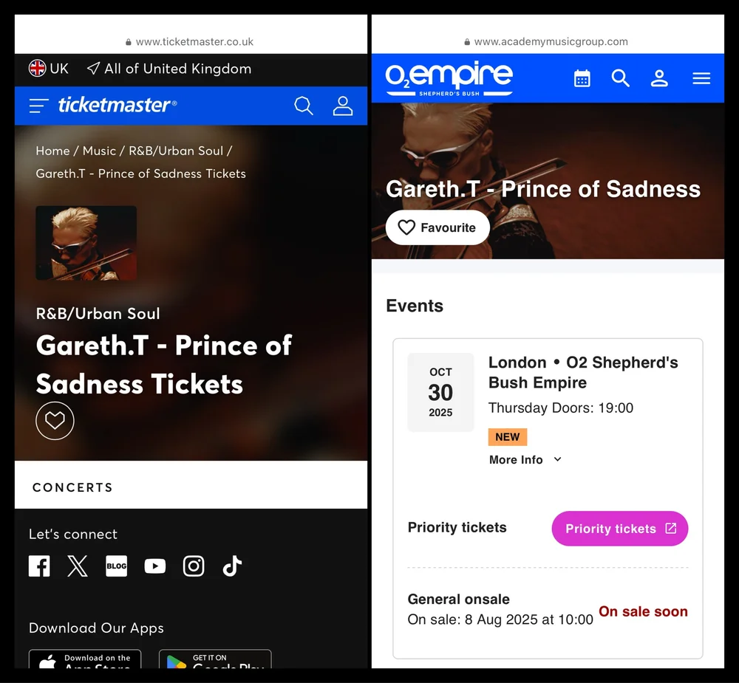Click 'Gareth.T - Prince of Sadness Tickets' breadcrumb text
Viewport: 739px width, 683px height.
click(141, 174)
